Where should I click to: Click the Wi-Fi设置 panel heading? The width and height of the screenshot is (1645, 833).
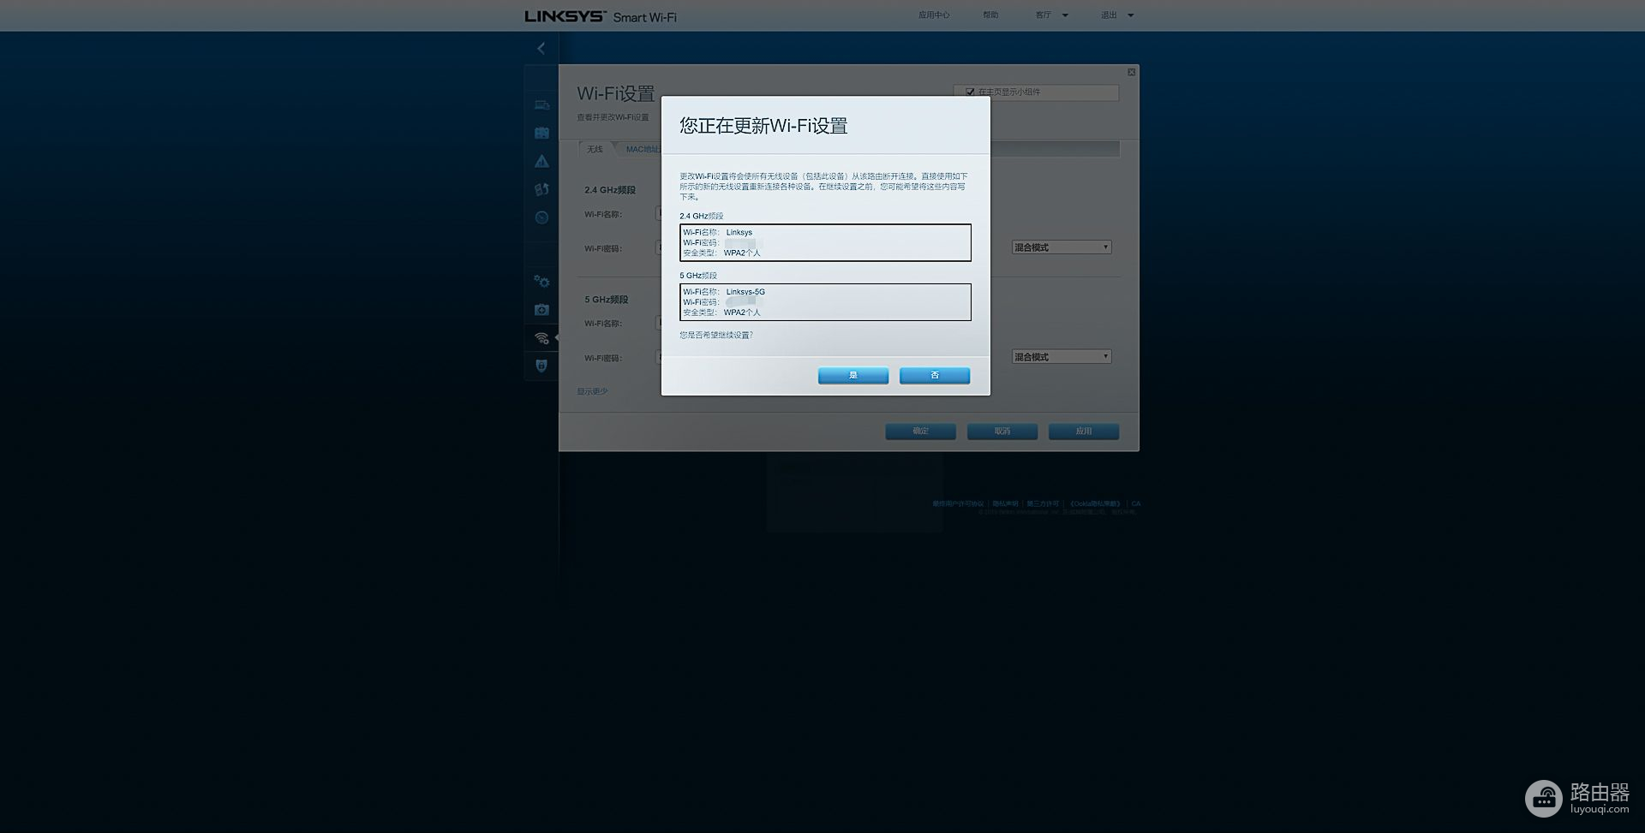(x=616, y=93)
